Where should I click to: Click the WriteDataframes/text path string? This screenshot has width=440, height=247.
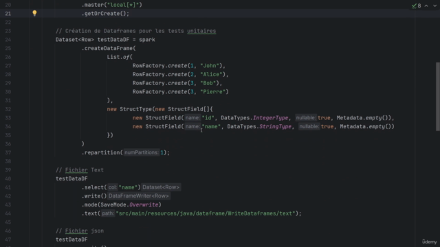[206, 213]
